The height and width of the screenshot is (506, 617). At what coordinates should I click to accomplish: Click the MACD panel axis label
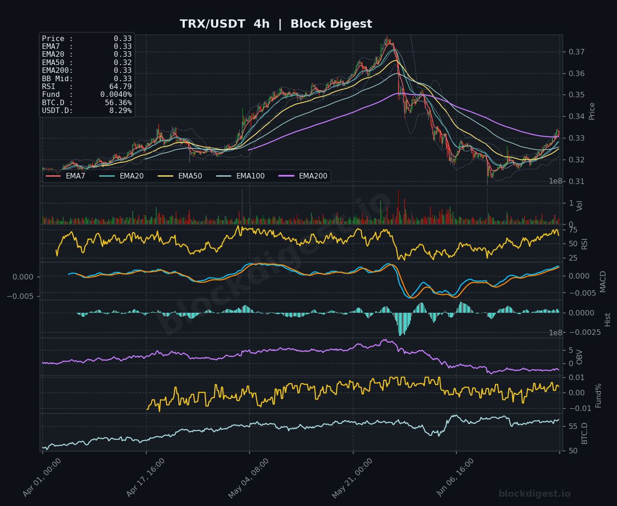pos(603,281)
